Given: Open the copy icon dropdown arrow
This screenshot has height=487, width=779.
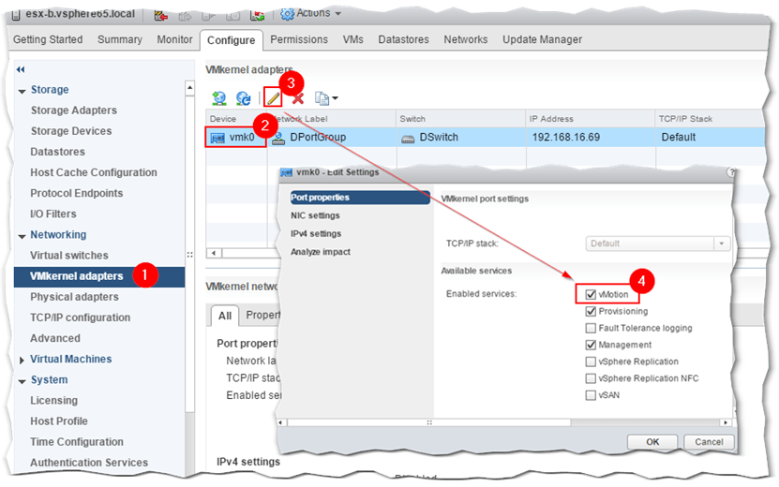Looking at the screenshot, I should (x=336, y=98).
